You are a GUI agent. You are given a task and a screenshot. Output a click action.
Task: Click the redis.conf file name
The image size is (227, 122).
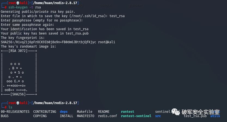click(108, 116)
